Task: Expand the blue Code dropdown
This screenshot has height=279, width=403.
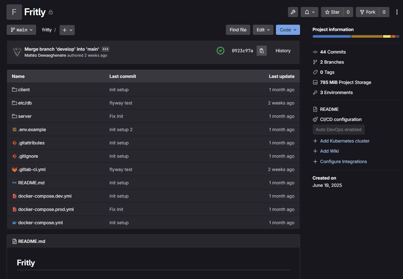Action: click(x=288, y=30)
